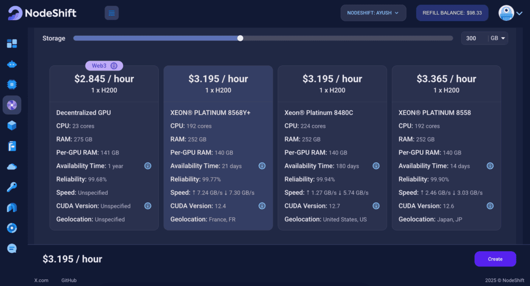Click the Refill Balance button
The image size is (530, 286).
pyautogui.click(x=452, y=13)
